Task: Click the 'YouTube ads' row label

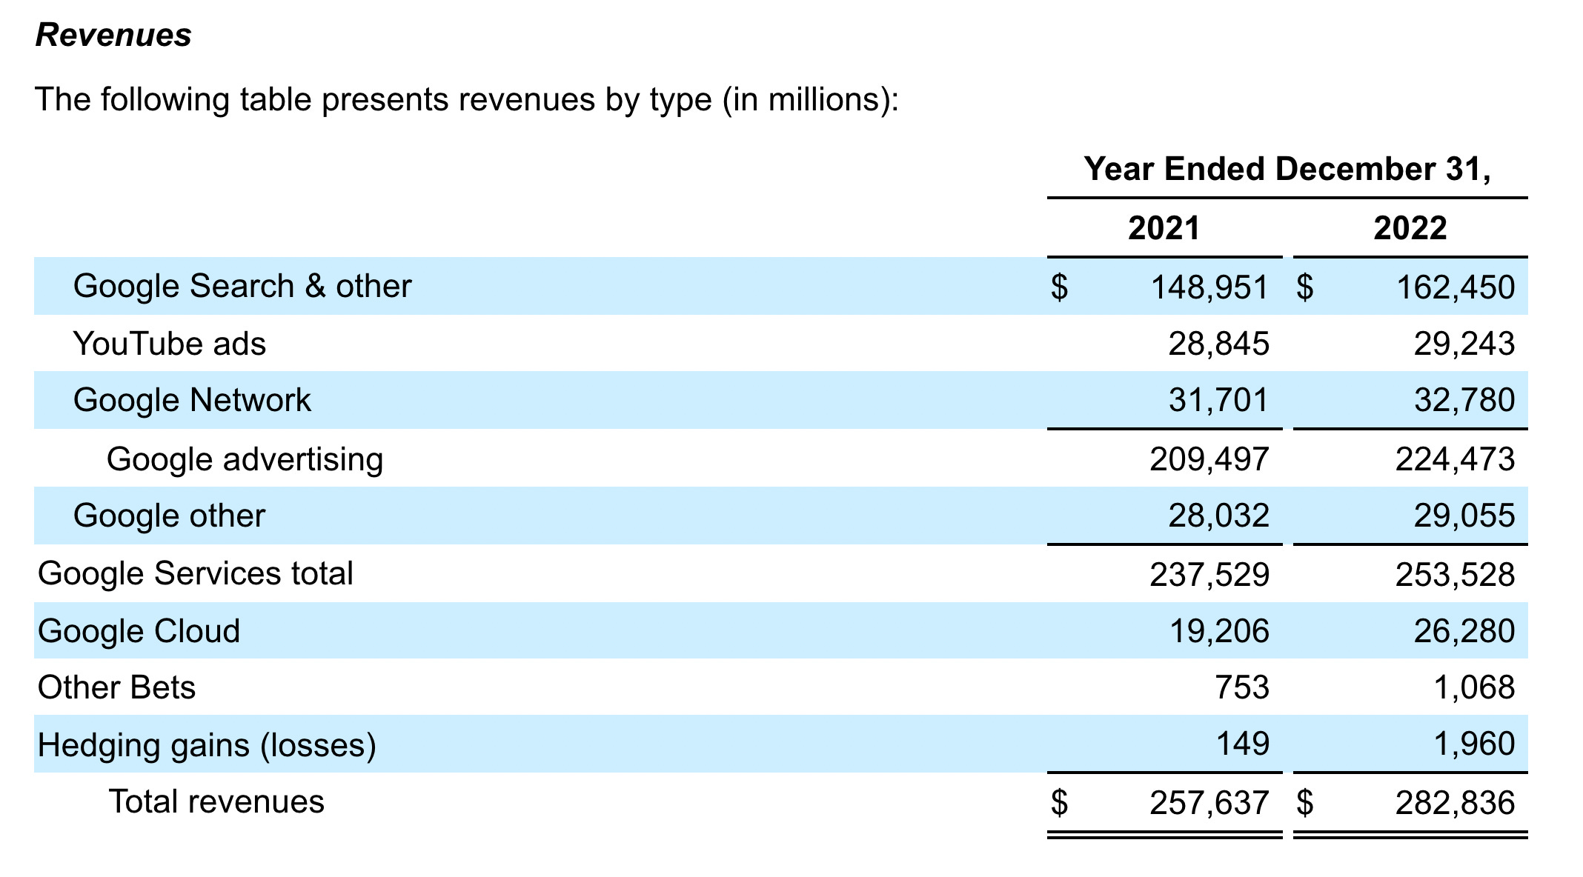Action: (x=170, y=344)
